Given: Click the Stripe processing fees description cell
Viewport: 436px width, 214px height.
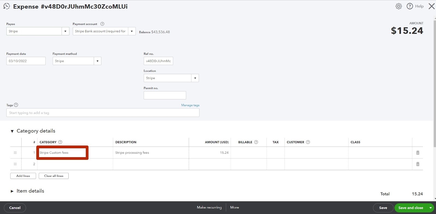Looking at the screenshot, I should click(x=151, y=153).
